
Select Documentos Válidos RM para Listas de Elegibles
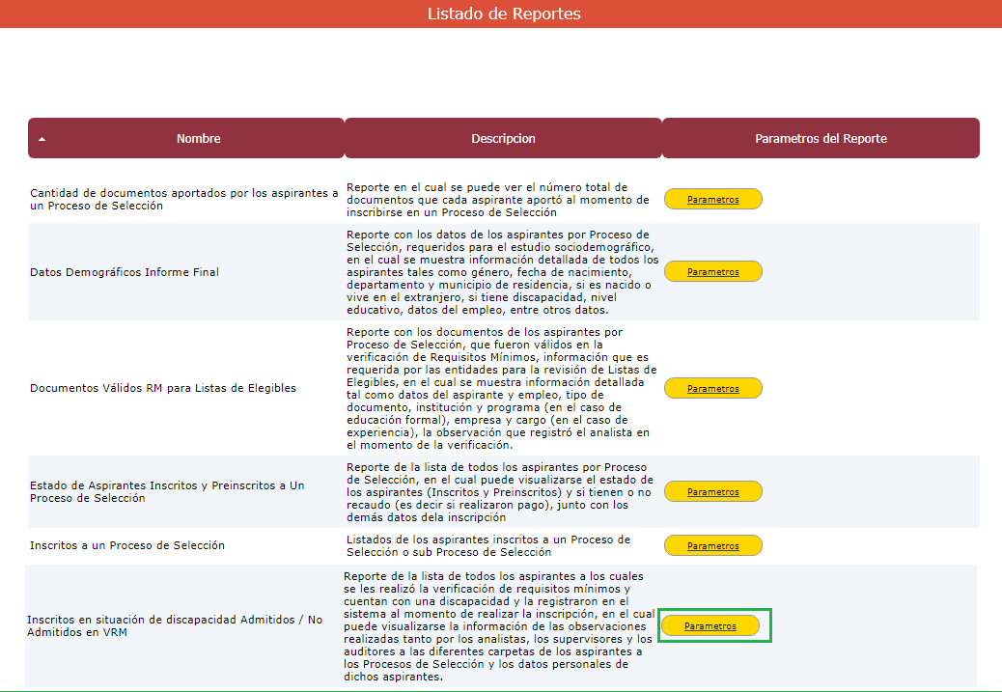coord(163,388)
